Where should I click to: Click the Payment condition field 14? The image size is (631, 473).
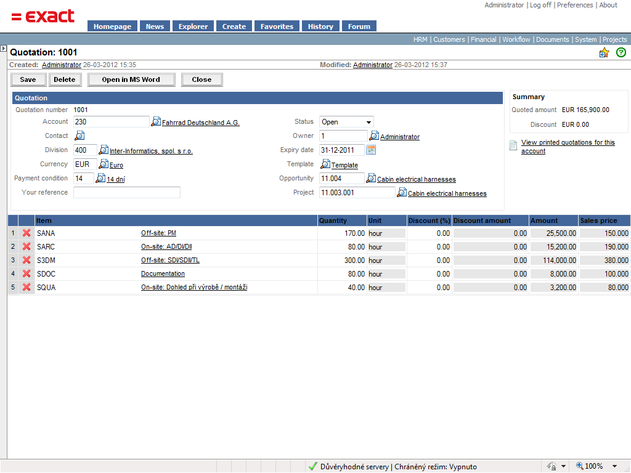(84, 178)
